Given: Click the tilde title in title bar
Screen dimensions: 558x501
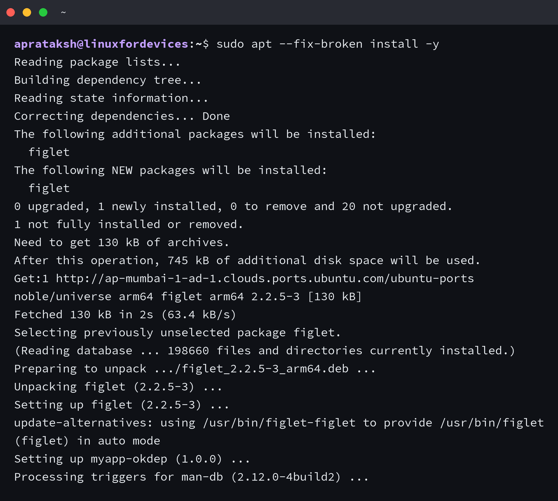Looking at the screenshot, I should click(x=63, y=13).
